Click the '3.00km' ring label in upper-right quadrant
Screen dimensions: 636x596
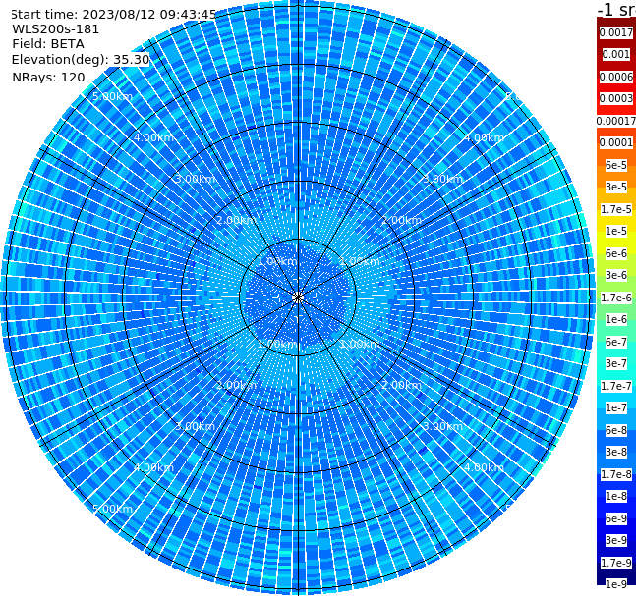pyautogui.click(x=442, y=179)
